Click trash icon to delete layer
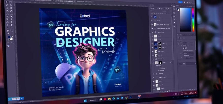The height and width of the screenshot is (104, 223). 172,91
